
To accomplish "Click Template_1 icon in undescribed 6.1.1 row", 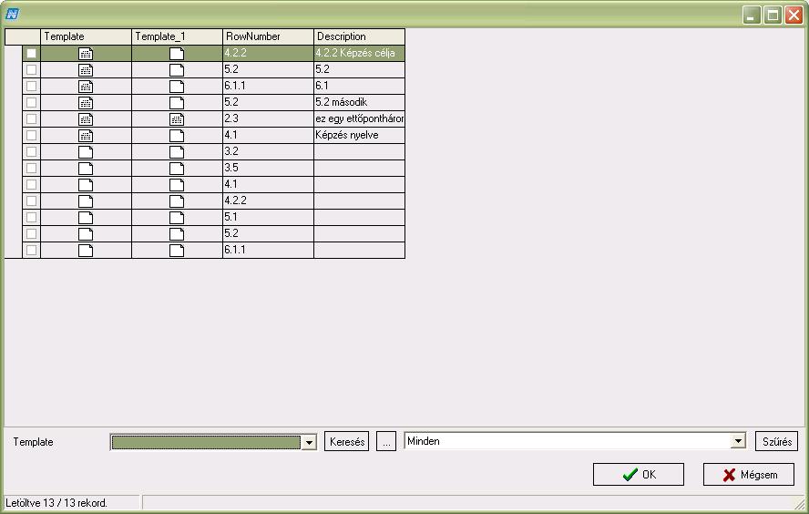I will click(x=177, y=251).
